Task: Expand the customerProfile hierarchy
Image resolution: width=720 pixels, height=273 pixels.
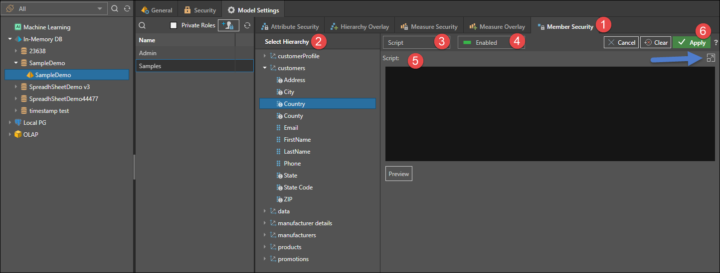Action: 265,56
